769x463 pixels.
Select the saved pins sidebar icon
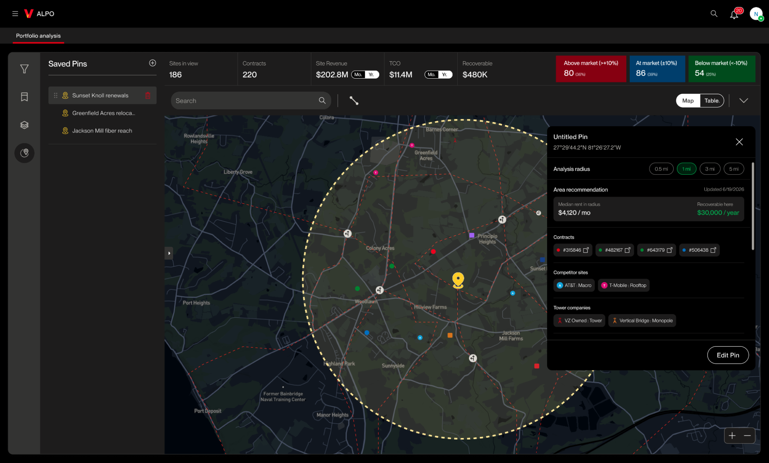pyautogui.click(x=24, y=153)
